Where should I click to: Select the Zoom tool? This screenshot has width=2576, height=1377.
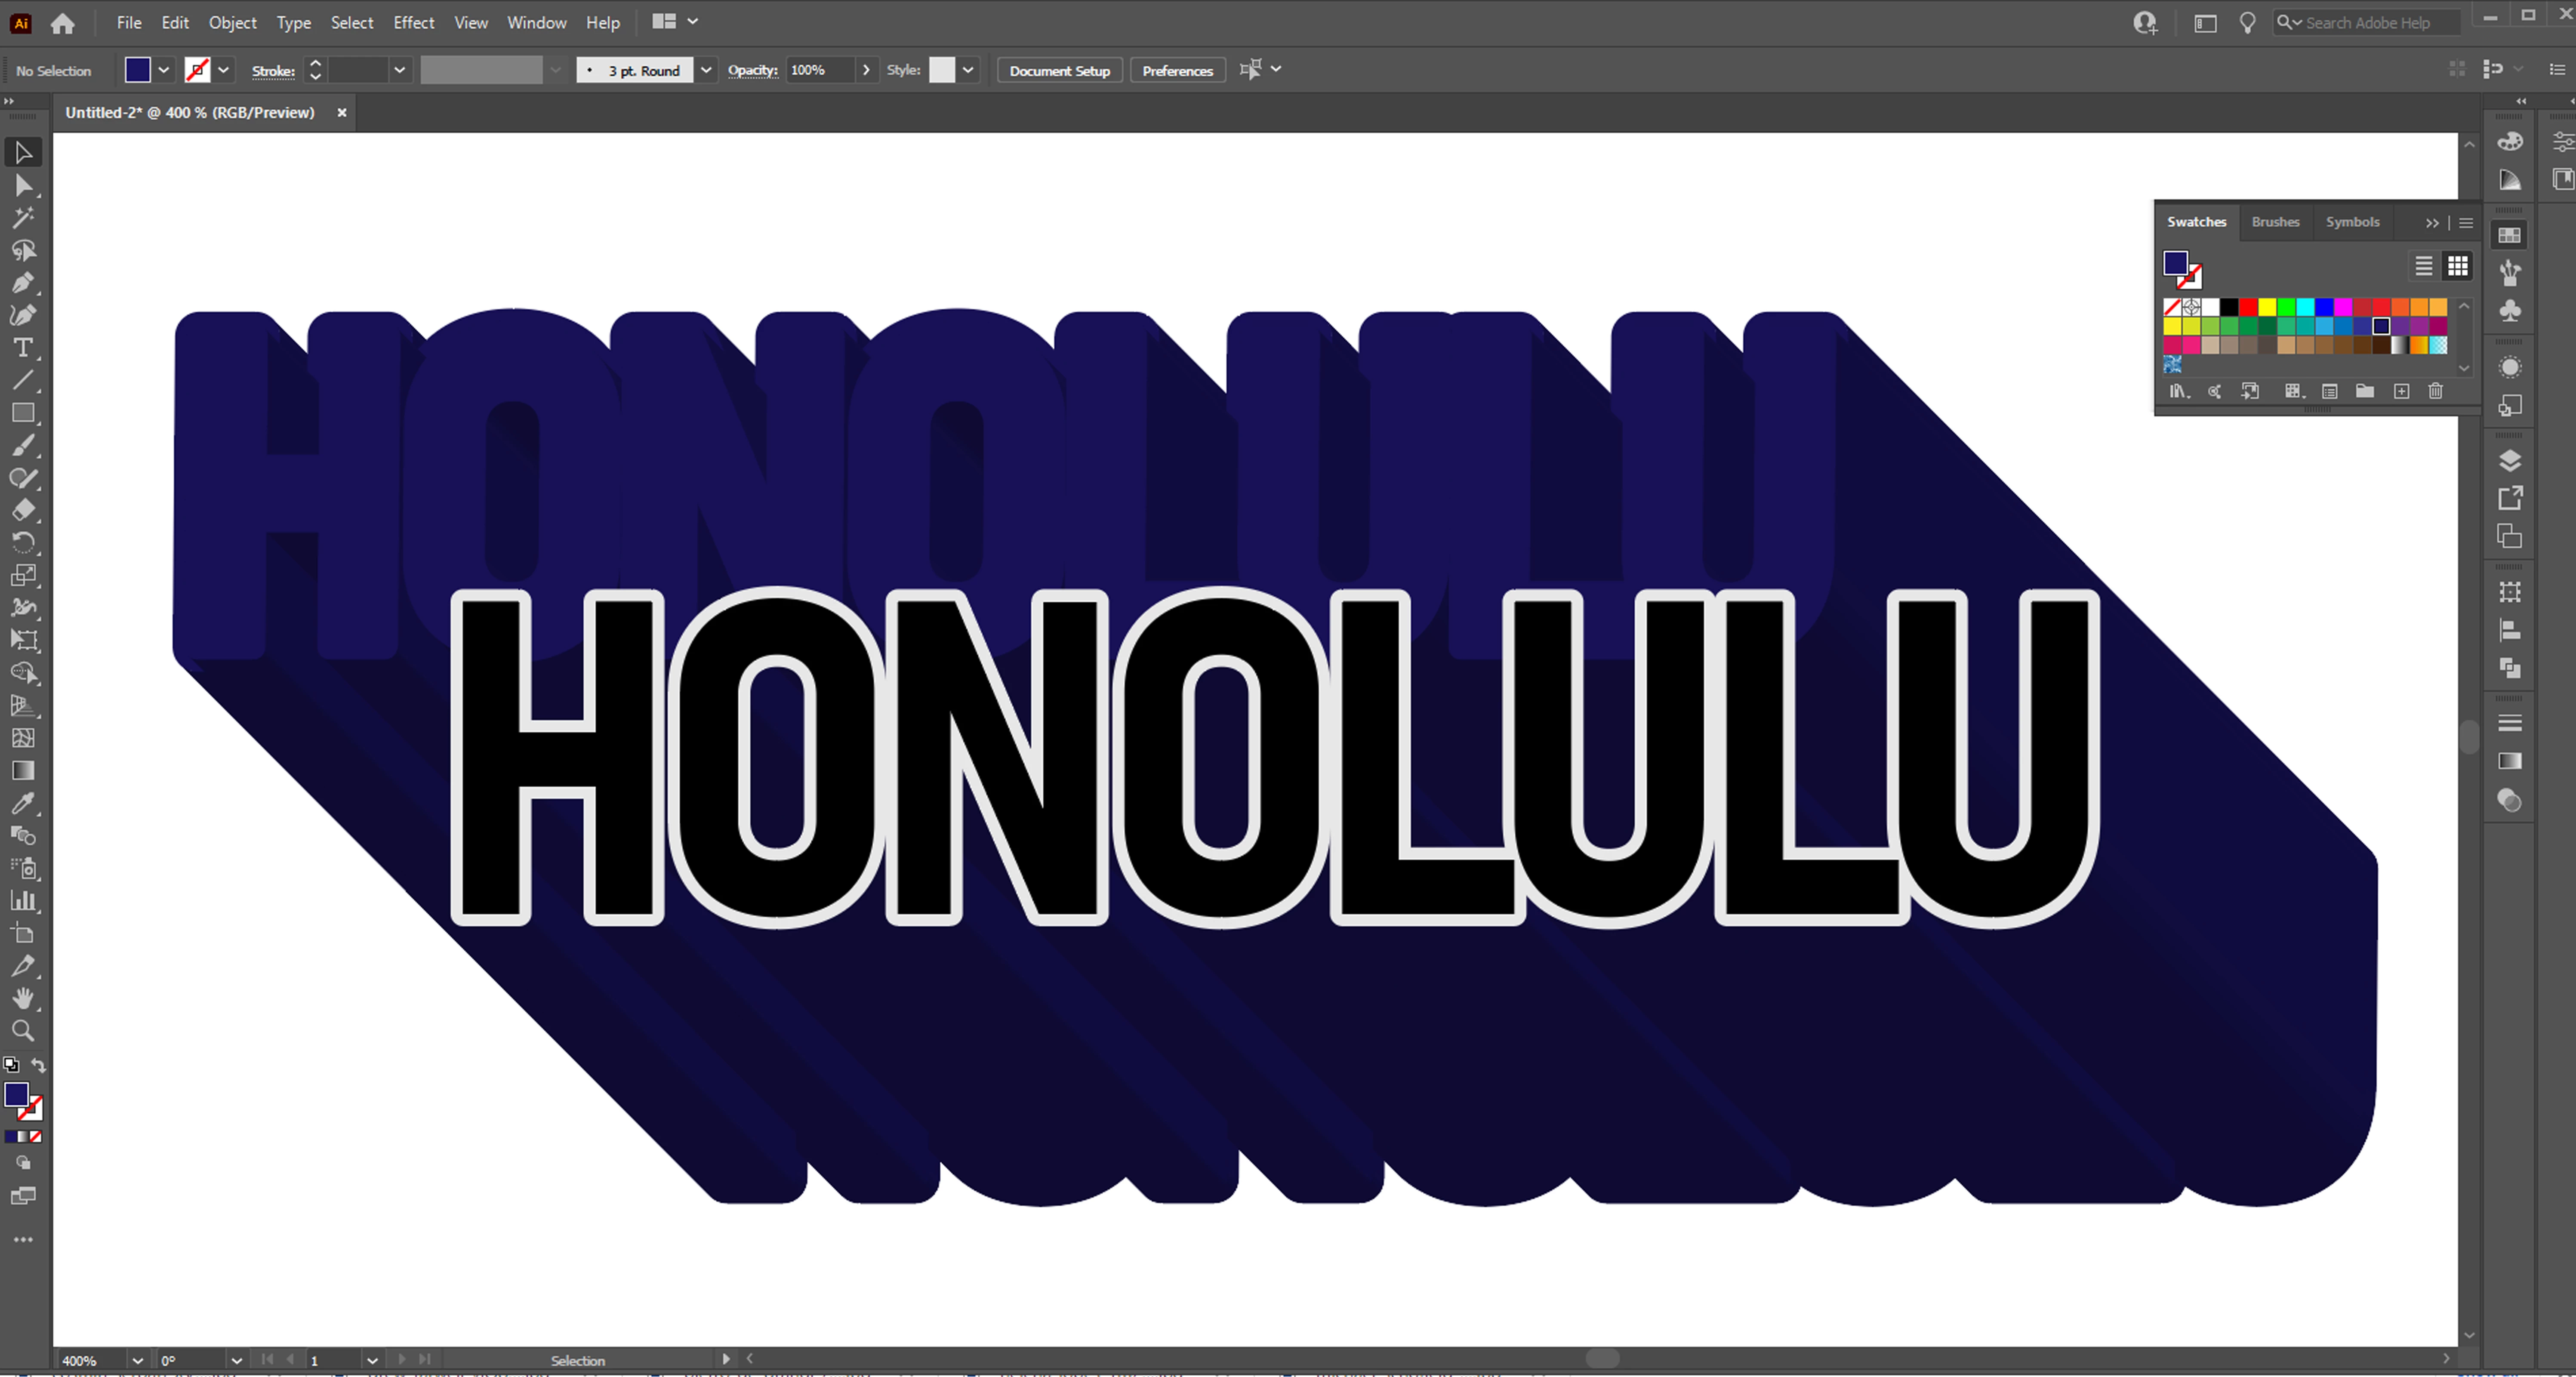pyautogui.click(x=23, y=1031)
